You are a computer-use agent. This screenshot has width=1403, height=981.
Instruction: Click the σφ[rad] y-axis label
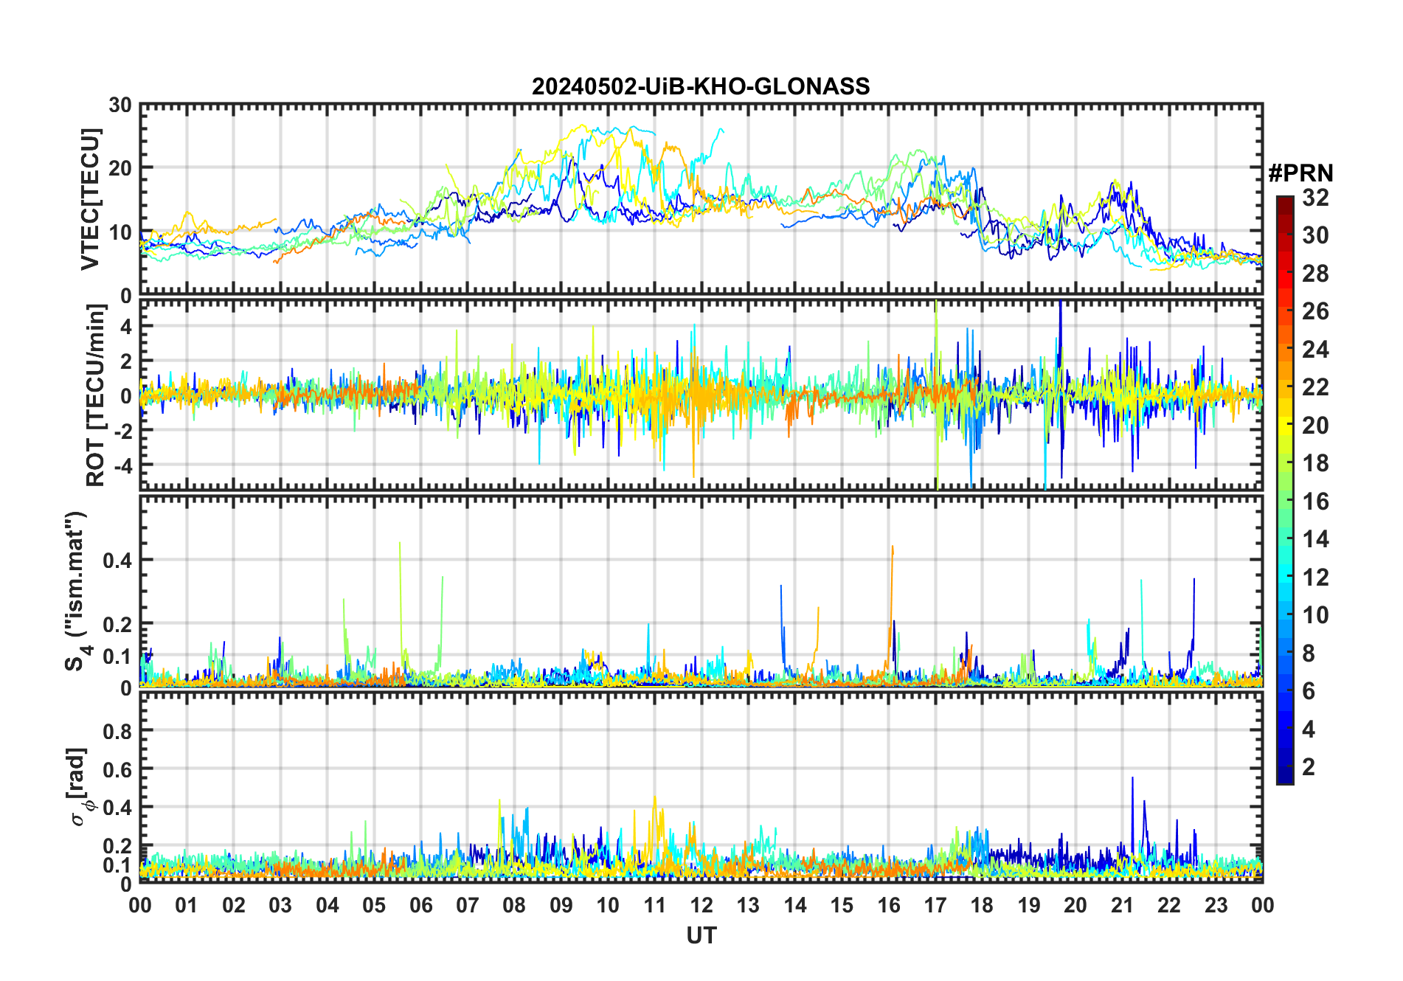(79, 787)
